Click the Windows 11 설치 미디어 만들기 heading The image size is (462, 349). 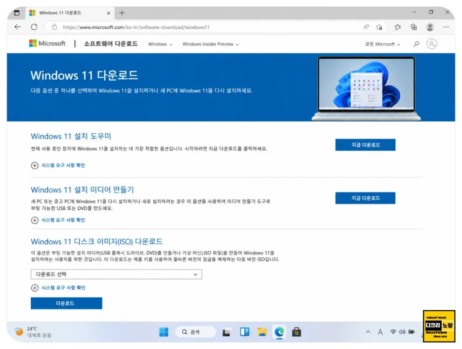click(83, 190)
